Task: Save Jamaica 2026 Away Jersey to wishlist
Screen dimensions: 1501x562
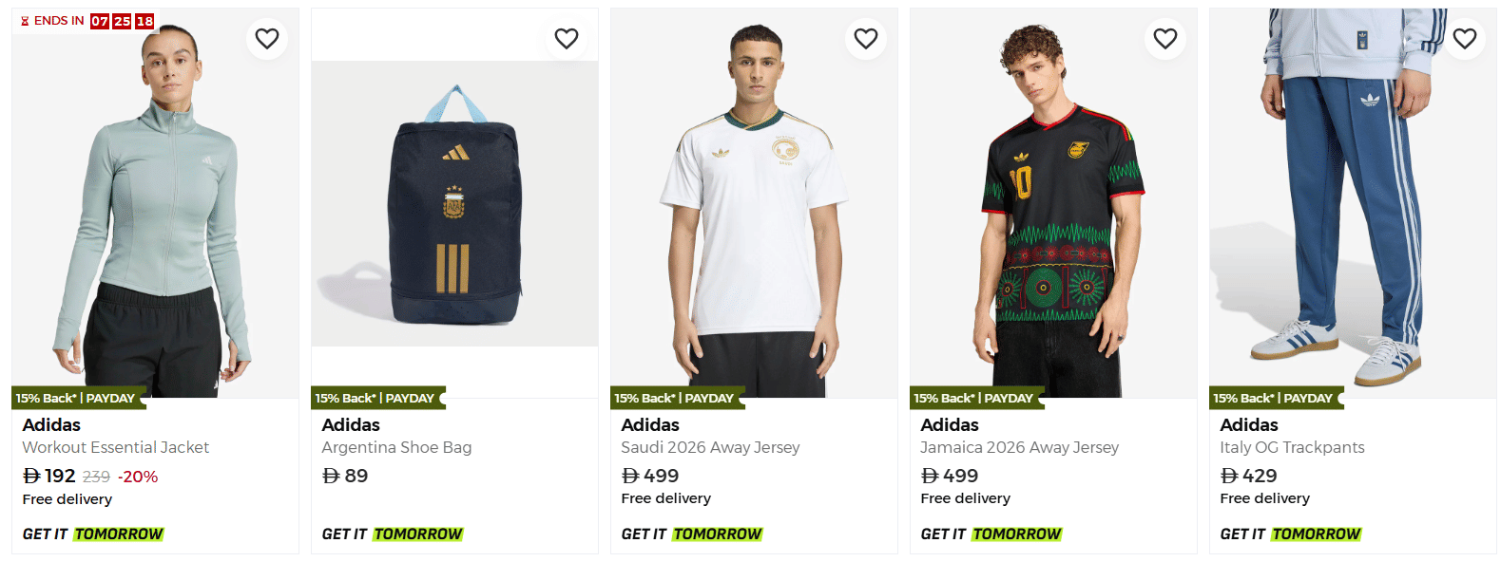Action: pos(1165,39)
